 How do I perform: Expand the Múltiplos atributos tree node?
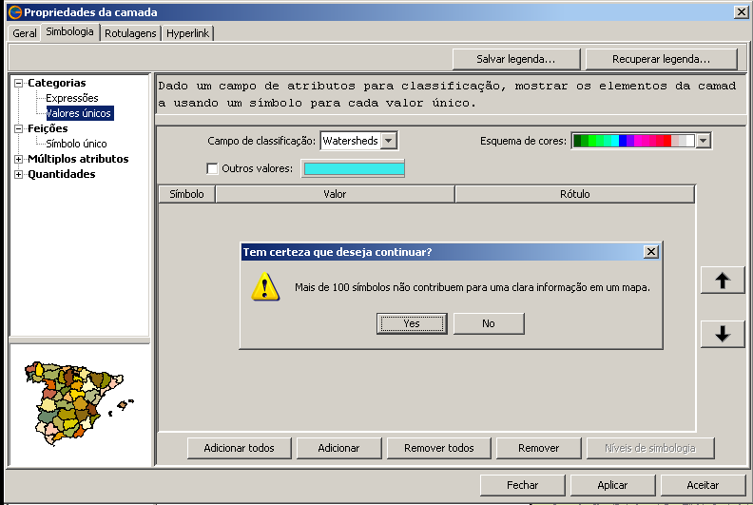click(x=19, y=160)
